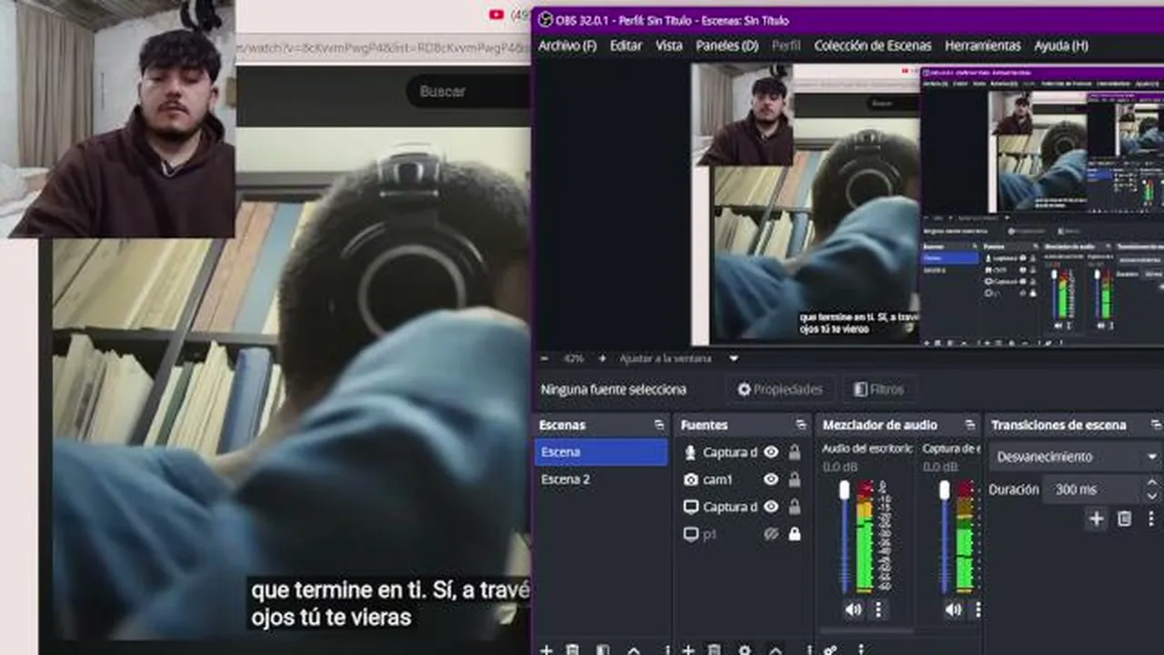
Task: Open scene filters
Action: coord(602,650)
